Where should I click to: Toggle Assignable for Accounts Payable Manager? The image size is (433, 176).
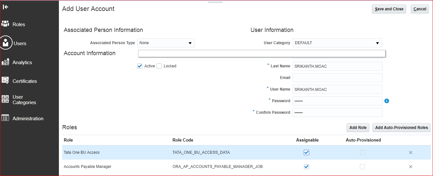coord(306,167)
